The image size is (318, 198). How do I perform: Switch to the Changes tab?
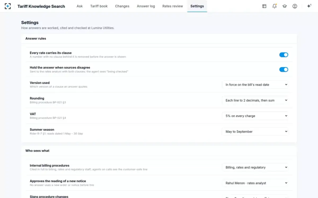click(122, 6)
